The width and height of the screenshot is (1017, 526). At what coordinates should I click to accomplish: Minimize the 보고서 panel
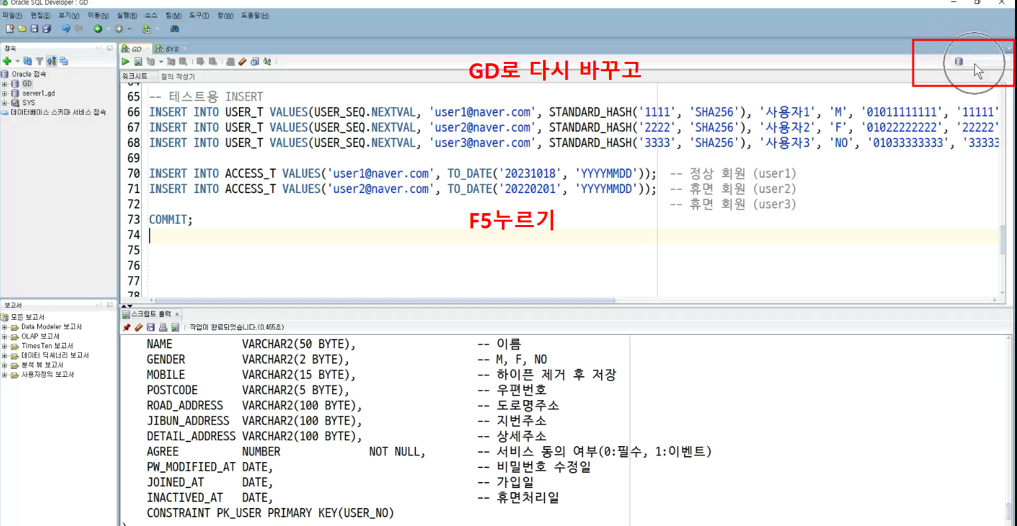tap(110, 305)
